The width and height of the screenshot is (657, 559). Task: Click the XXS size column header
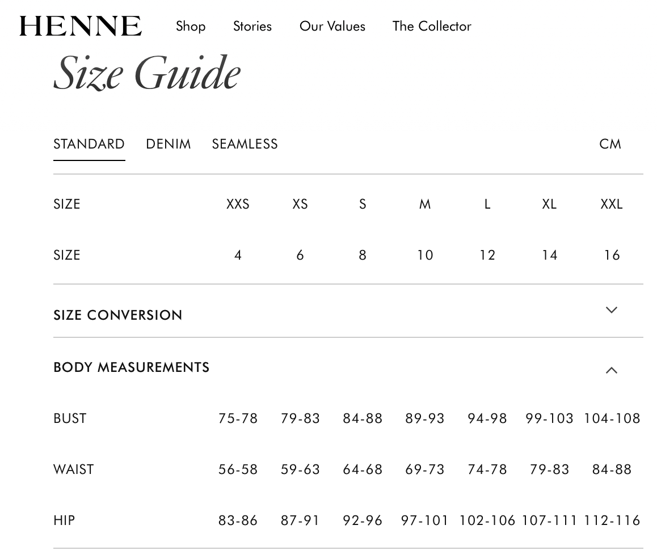click(x=238, y=204)
